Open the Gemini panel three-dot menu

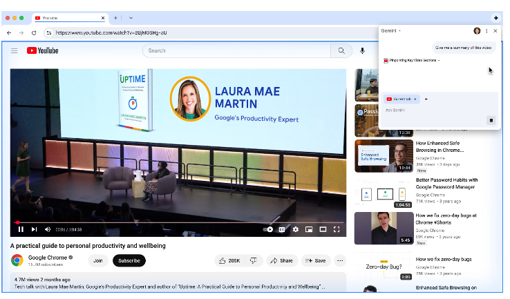point(487,31)
